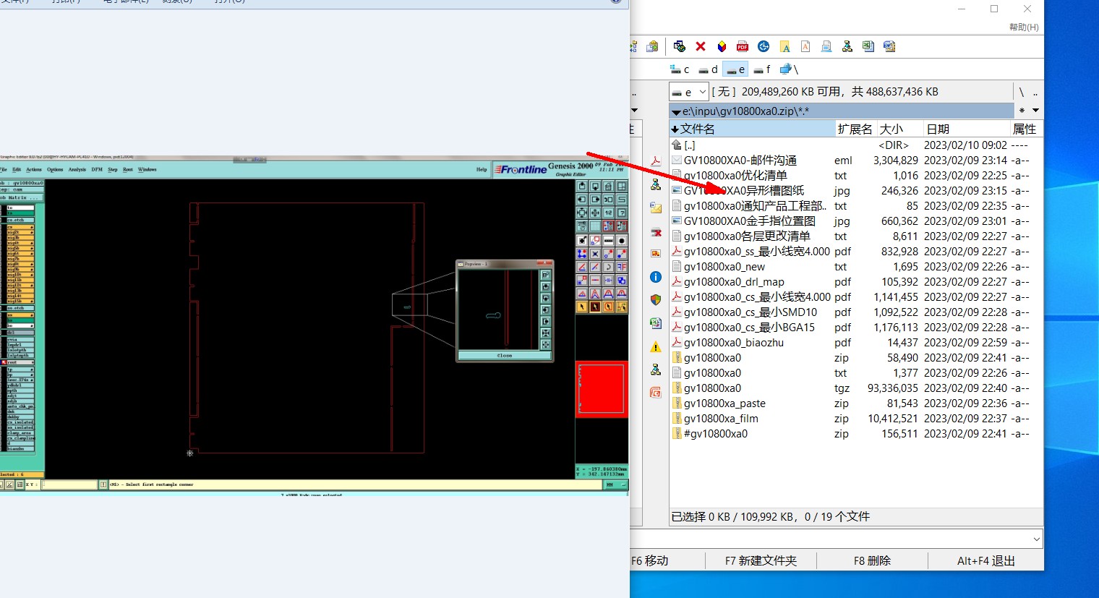
Task: Click the S-shaped icon in the Genesis tool panel
Action: point(621,200)
